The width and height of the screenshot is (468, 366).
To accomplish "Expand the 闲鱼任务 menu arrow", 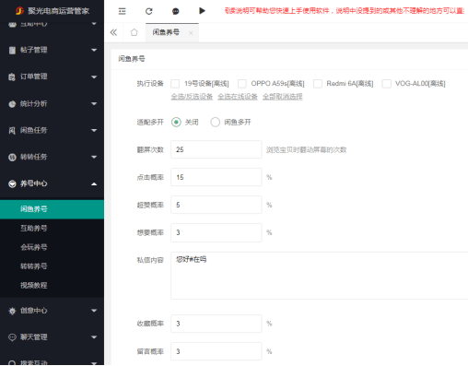I will [94, 130].
